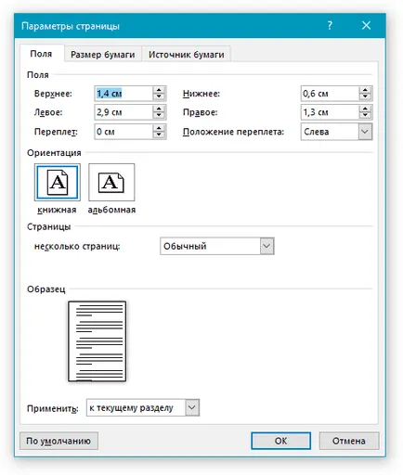Increase the Переплет value with up arrow
The width and height of the screenshot is (403, 475).
click(159, 128)
